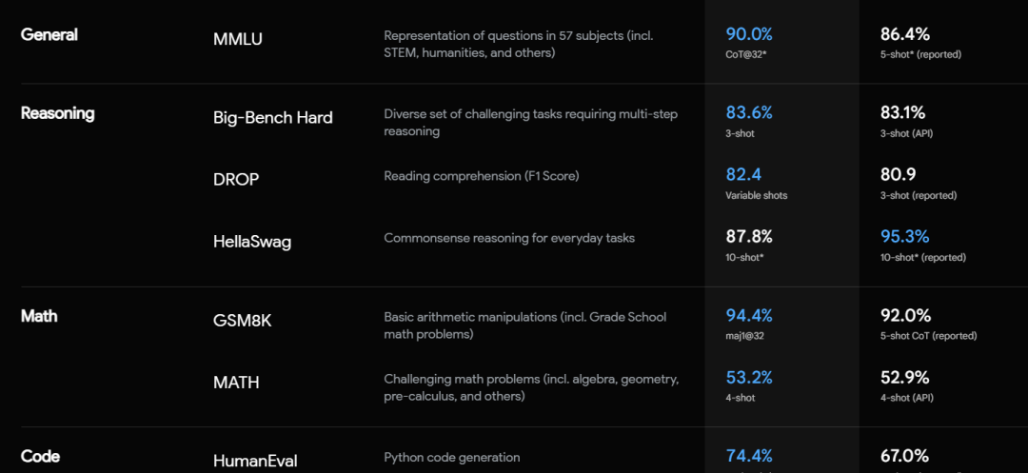Select the MATH benchmark label
Viewport: 1028px width, 473px height.
pos(236,383)
